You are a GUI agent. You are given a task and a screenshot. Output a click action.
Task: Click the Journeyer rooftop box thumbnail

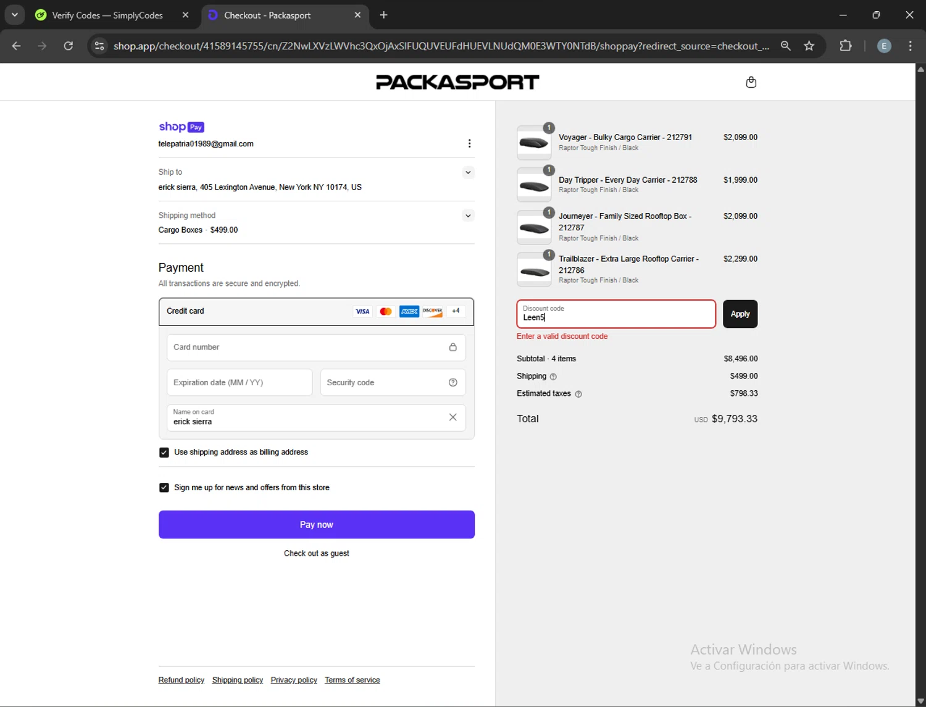pos(534,227)
